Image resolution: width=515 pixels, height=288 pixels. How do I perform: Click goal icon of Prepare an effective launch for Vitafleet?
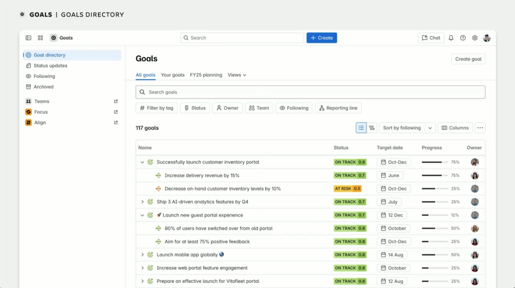pyautogui.click(x=150, y=281)
